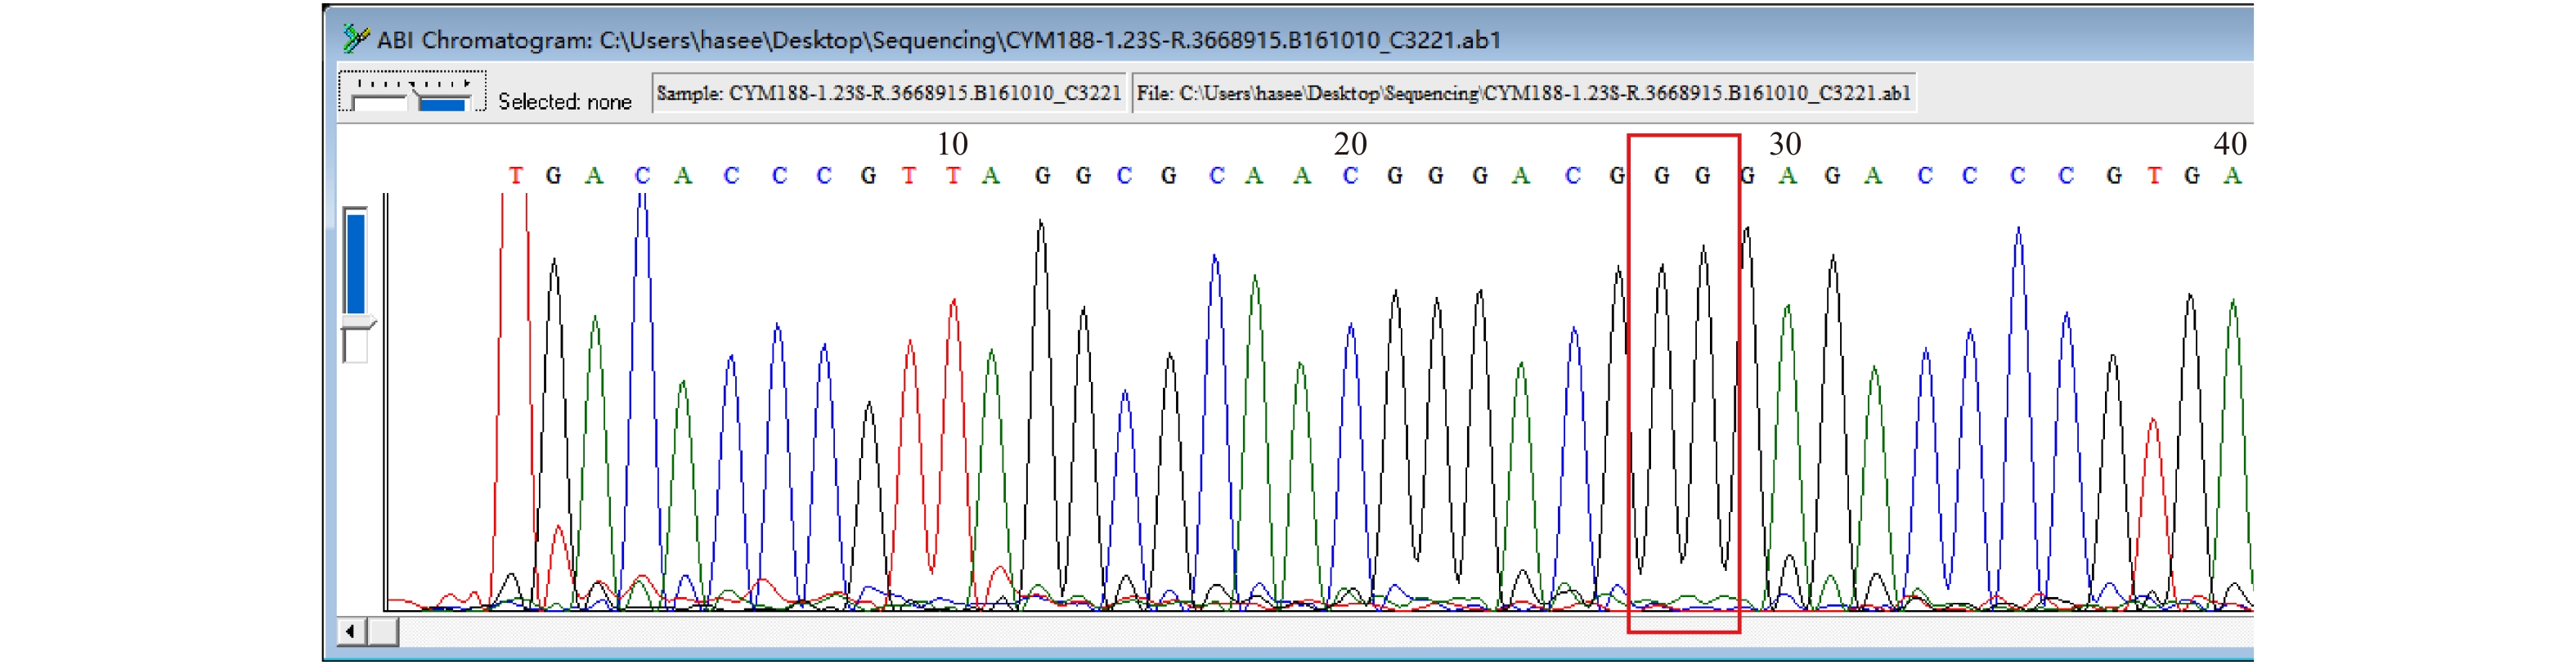The height and width of the screenshot is (665, 2576).
Task: Select the green A base directly beneath number 40
Action: tap(2232, 176)
